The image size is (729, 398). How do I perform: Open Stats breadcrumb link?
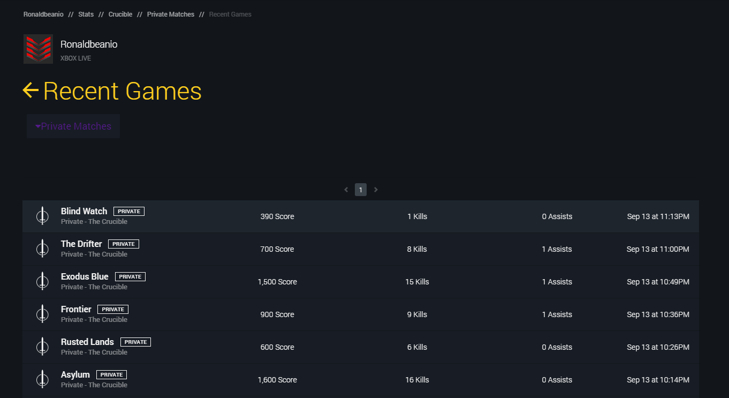pos(86,14)
